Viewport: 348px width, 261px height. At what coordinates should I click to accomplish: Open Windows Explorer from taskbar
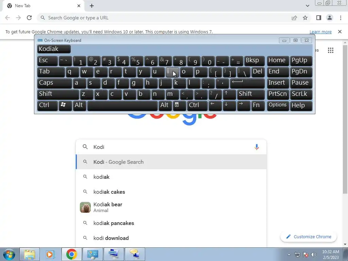point(30,254)
